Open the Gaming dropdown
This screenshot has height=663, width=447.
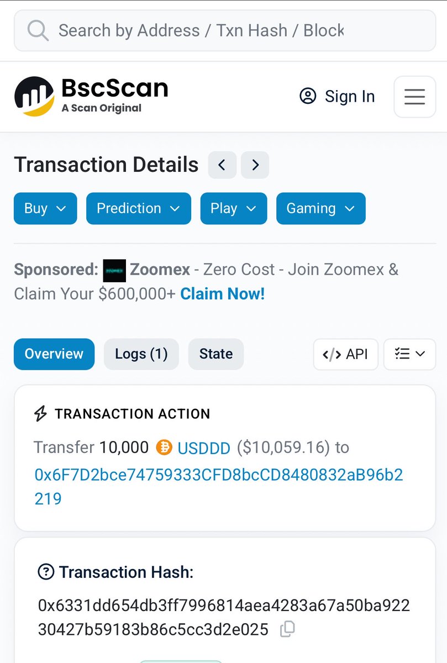pos(320,208)
